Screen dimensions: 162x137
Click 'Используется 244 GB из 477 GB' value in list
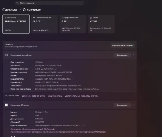(x=48, y=76)
